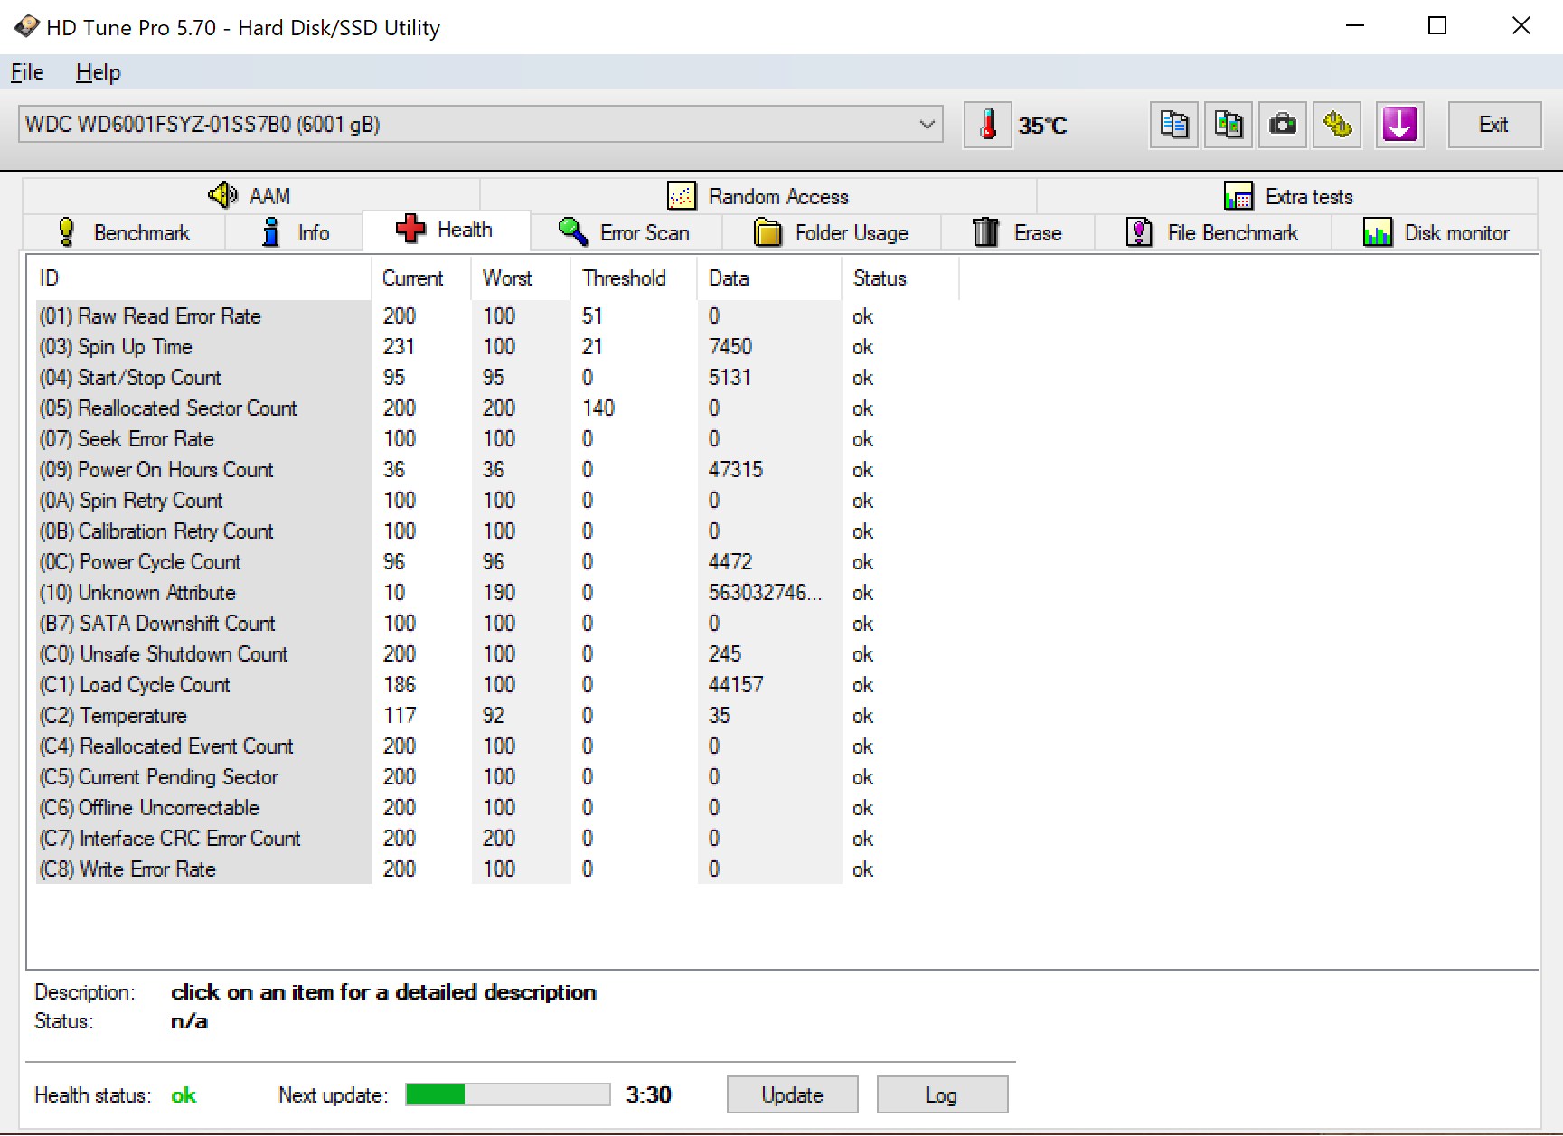The height and width of the screenshot is (1136, 1563).
Task: Select the Spin Retry Count row
Action: (497, 501)
